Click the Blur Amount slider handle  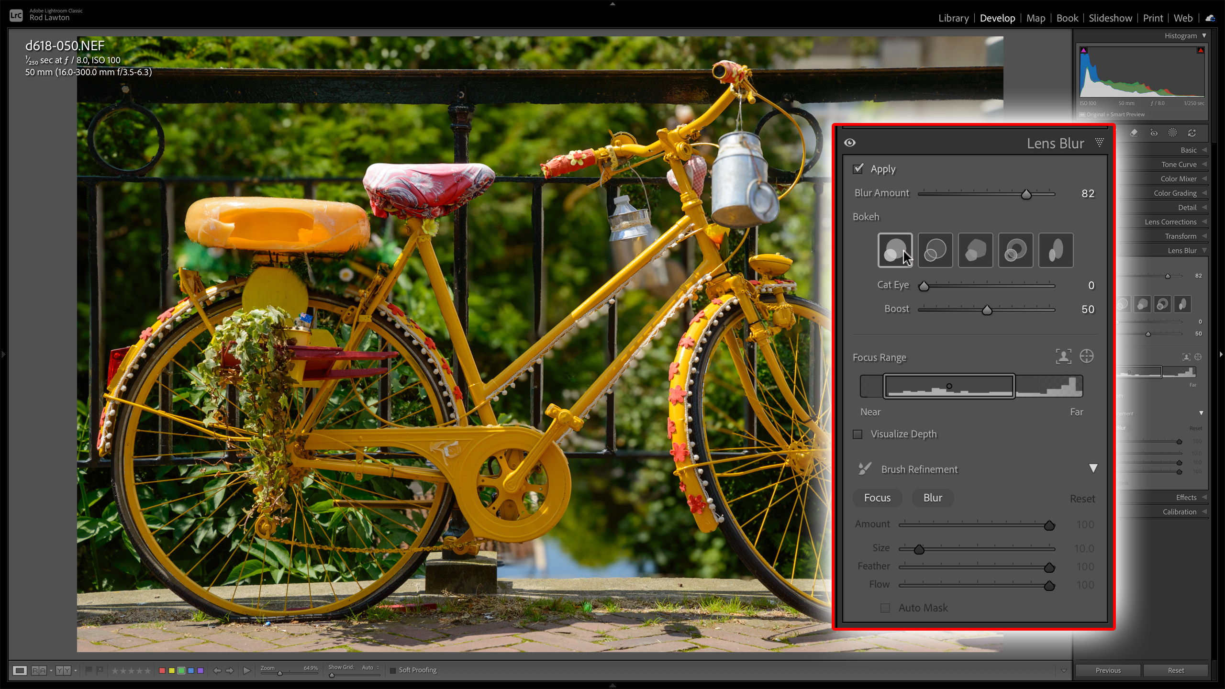pyautogui.click(x=1026, y=194)
